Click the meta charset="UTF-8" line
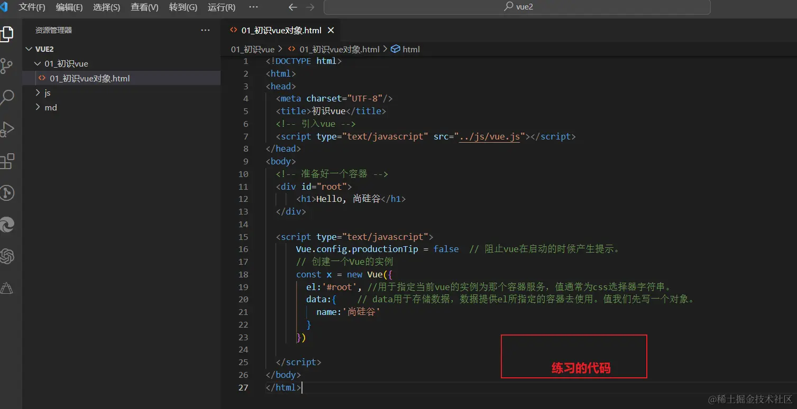Image resolution: width=797 pixels, height=409 pixels. [x=334, y=98]
